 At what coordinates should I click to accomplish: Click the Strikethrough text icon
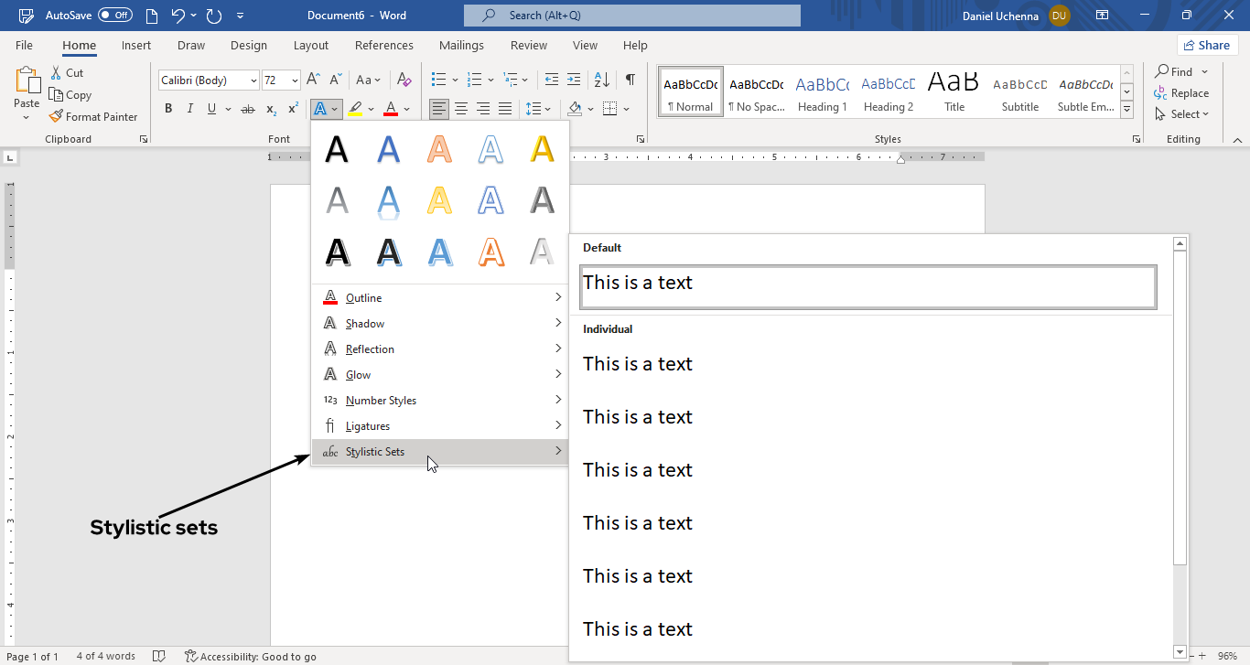pos(247,110)
